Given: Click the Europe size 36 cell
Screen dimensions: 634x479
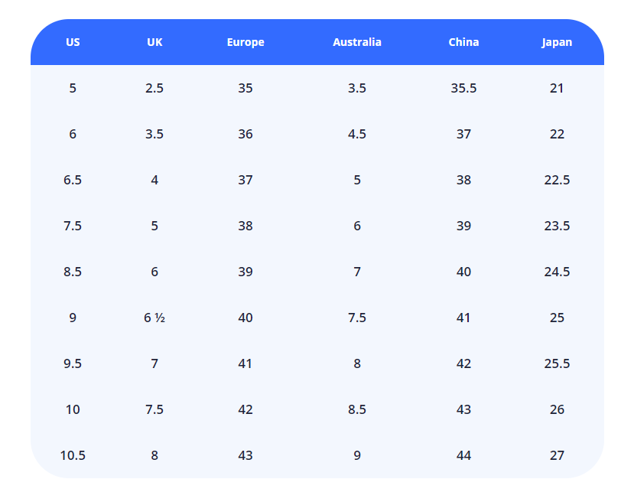Looking at the screenshot, I should click(x=245, y=134).
